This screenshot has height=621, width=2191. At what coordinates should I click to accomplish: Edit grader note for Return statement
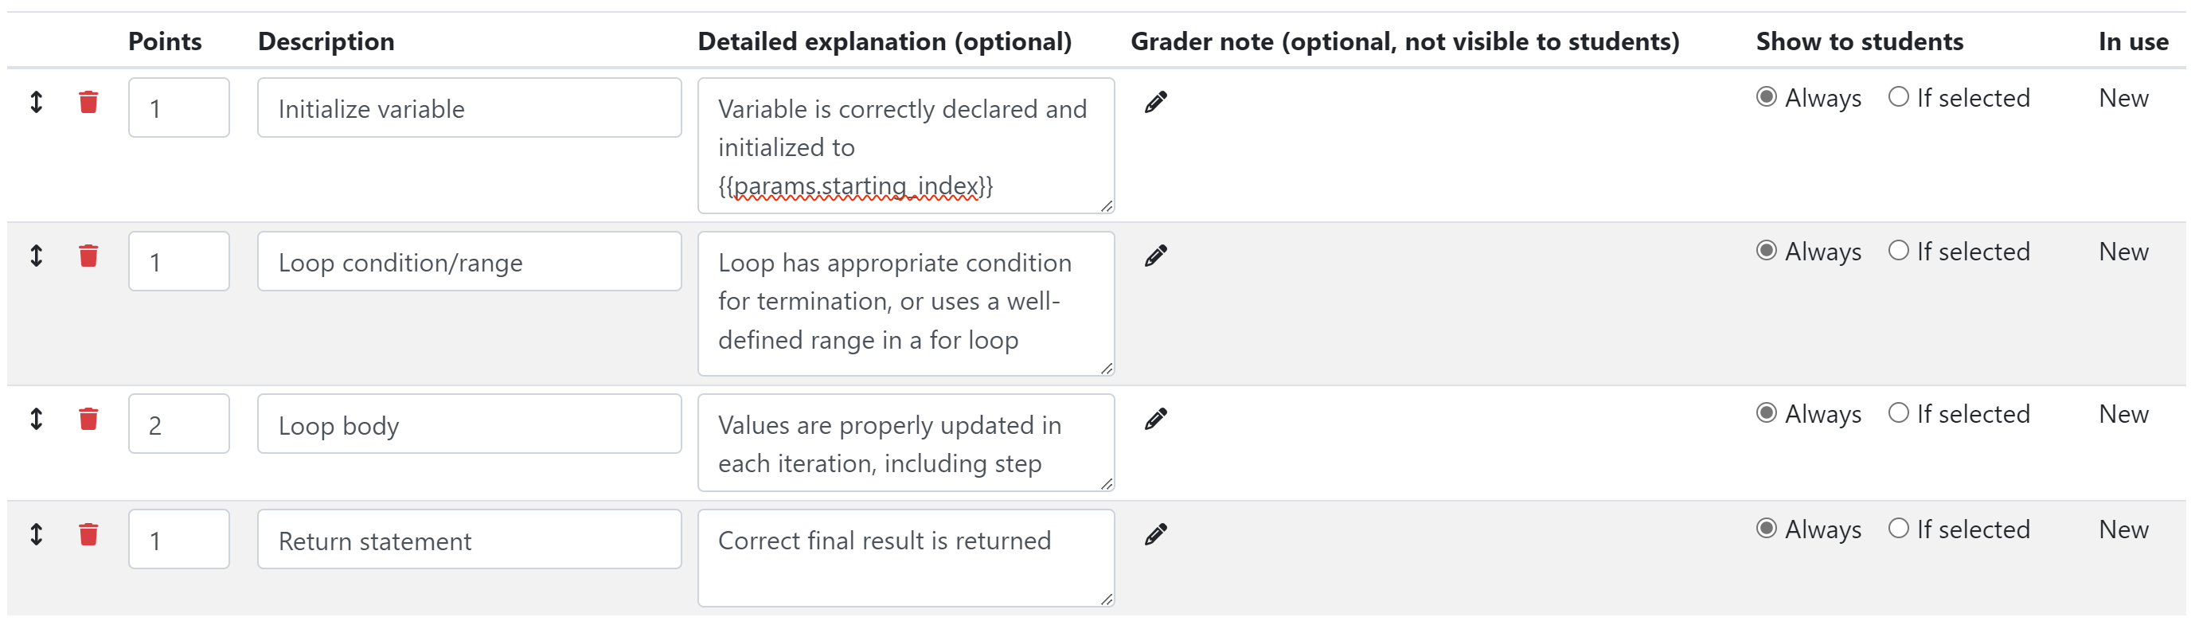coord(1155,534)
